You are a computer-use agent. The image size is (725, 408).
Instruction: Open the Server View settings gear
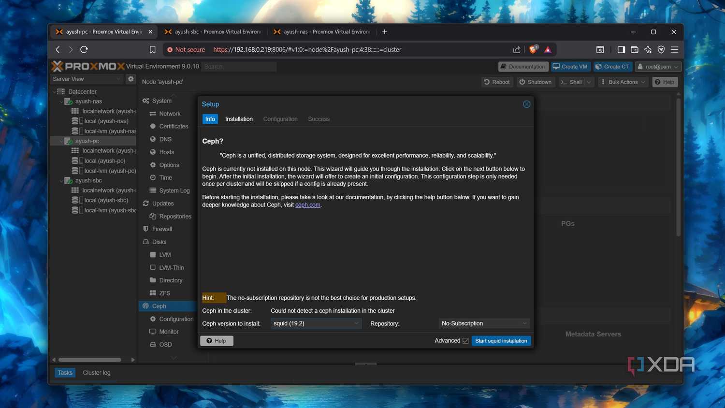(130, 79)
